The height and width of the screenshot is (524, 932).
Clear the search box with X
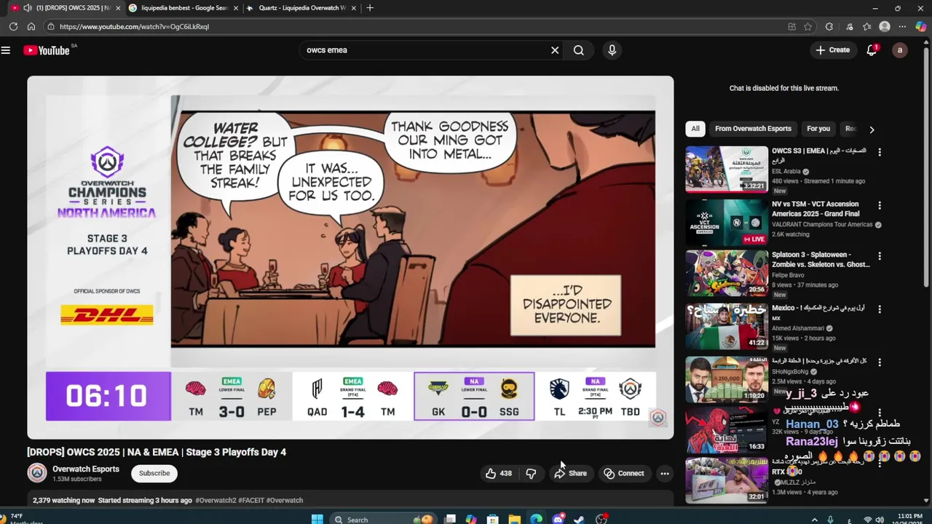555,50
